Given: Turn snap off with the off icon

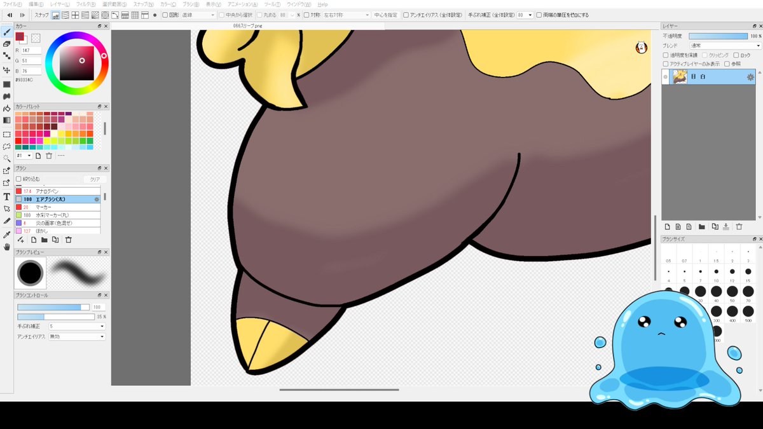Looking at the screenshot, I should pyautogui.click(x=55, y=15).
